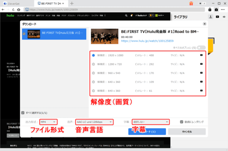Toggle the すべて選択する(1/1) checkbox
The width and height of the screenshot is (228, 151).
pos(23,113)
